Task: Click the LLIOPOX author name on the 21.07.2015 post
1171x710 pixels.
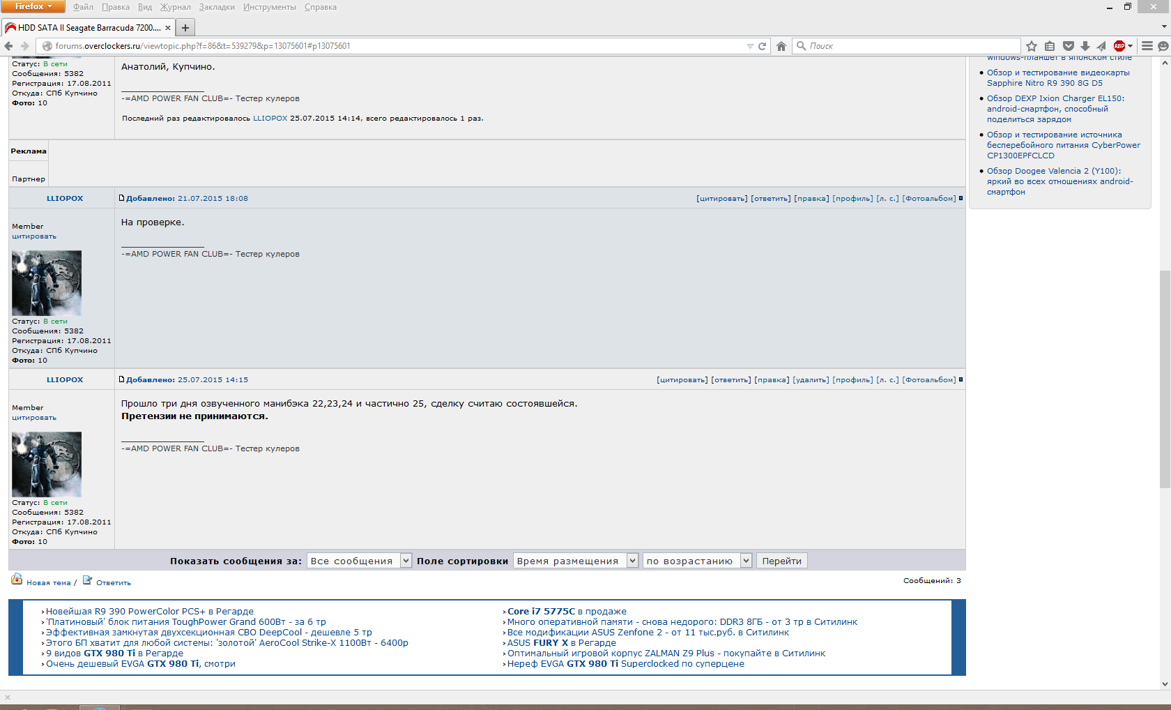Action: point(65,199)
